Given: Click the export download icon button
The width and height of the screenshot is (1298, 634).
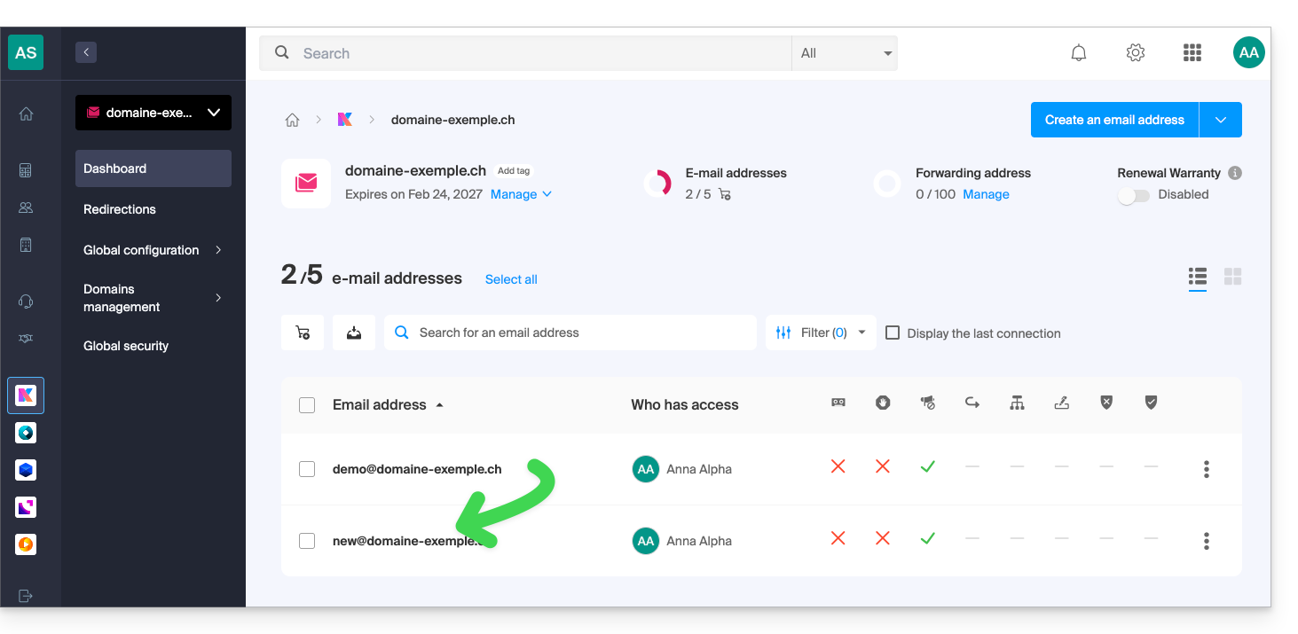Looking at the screenshot, I should (x=354, y=333).
